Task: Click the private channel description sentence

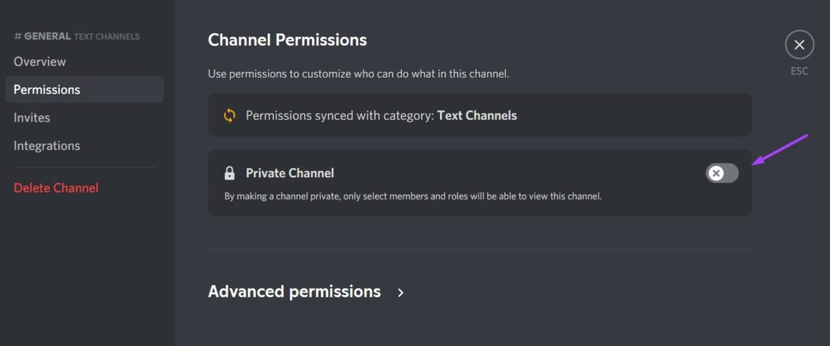Action: click(x=413, y=196)
